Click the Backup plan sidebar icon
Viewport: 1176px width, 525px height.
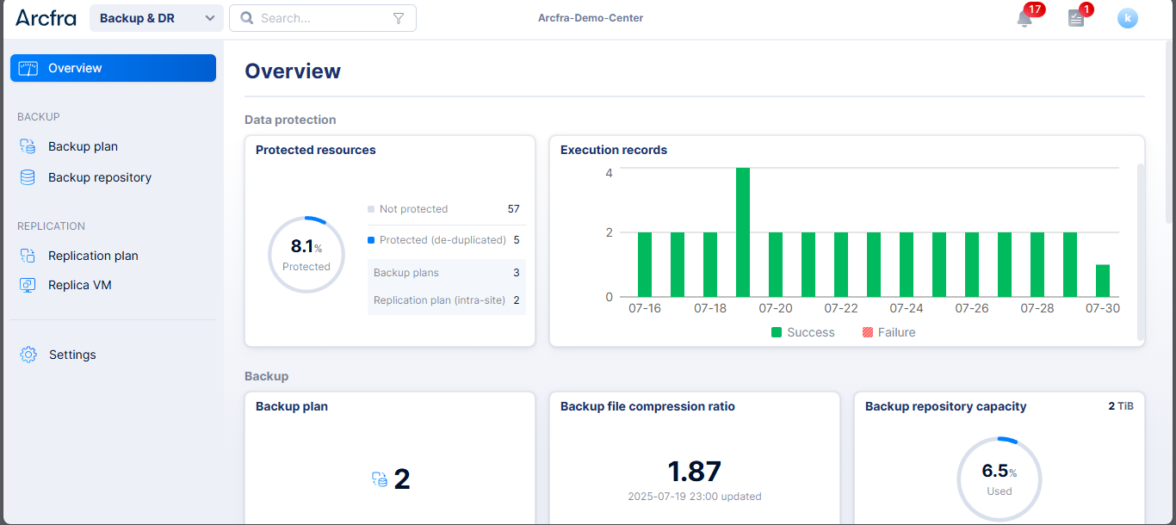28,146
